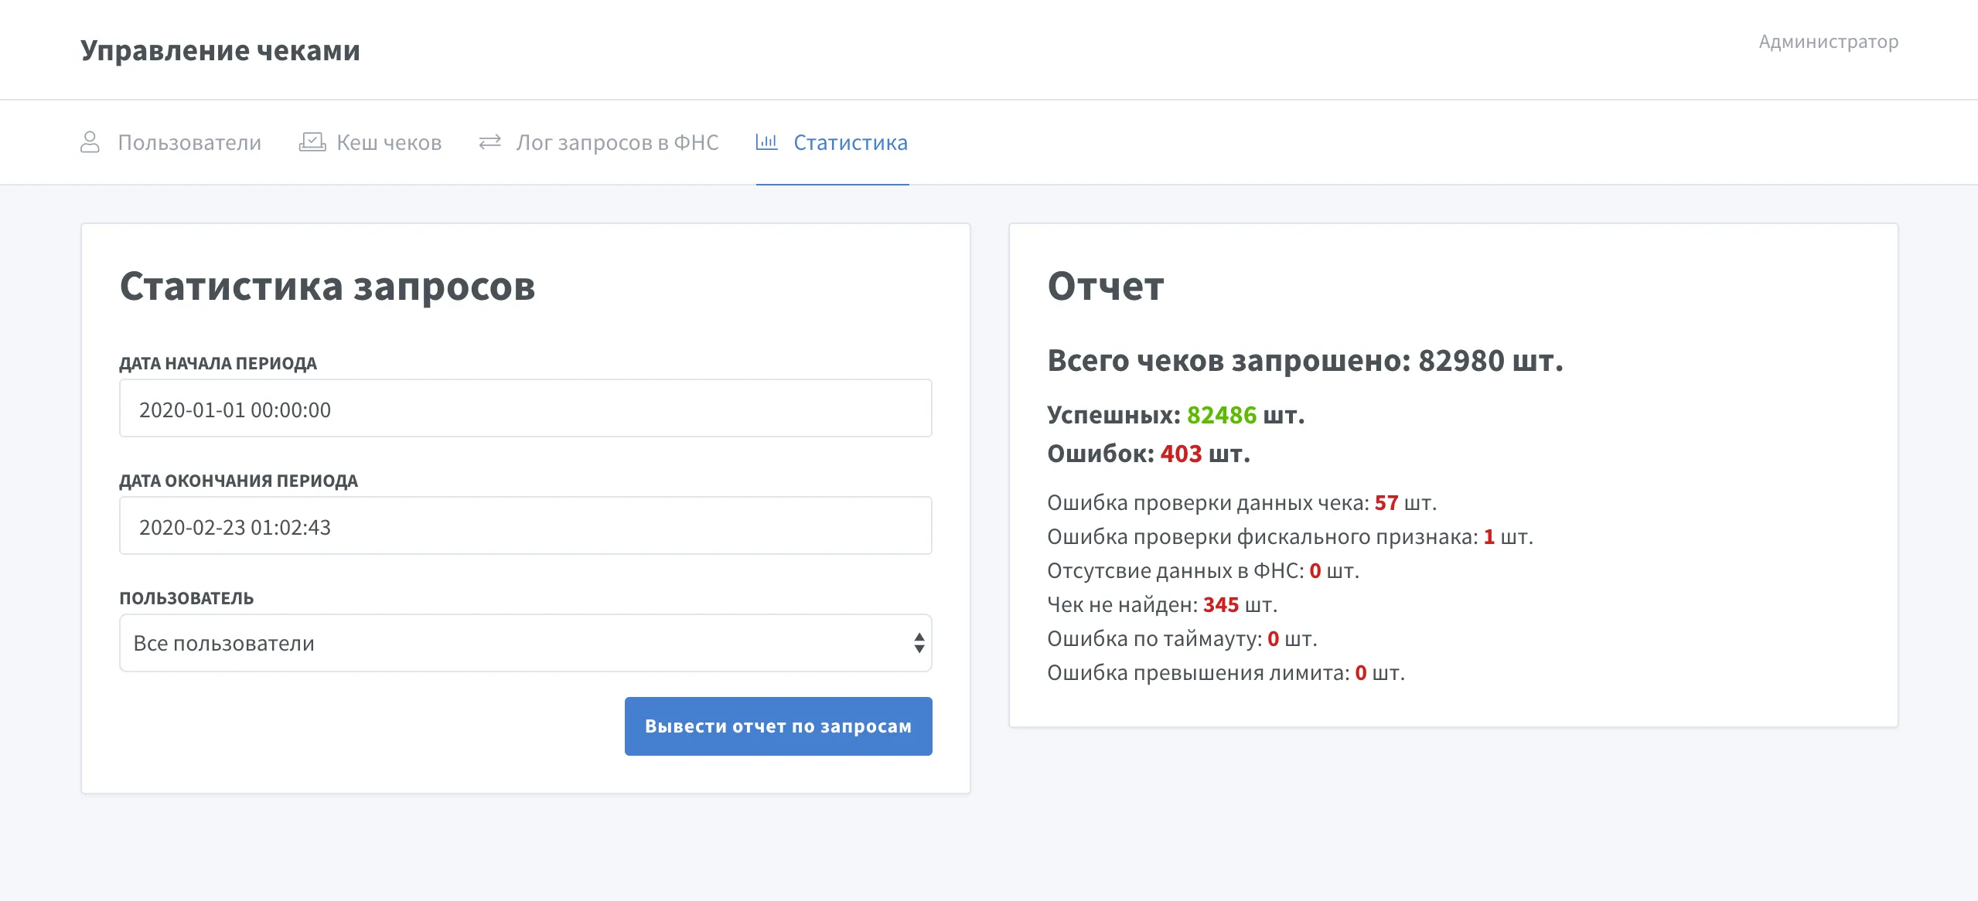Click the up stepper arrow on user selector
The height and width of the screenshot is (901, 1978).
(919, 637)
